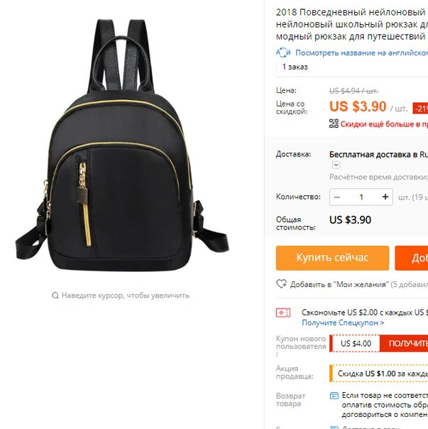
Task: Click the QR code icon next to discounts text
Action: pos(334,124)
